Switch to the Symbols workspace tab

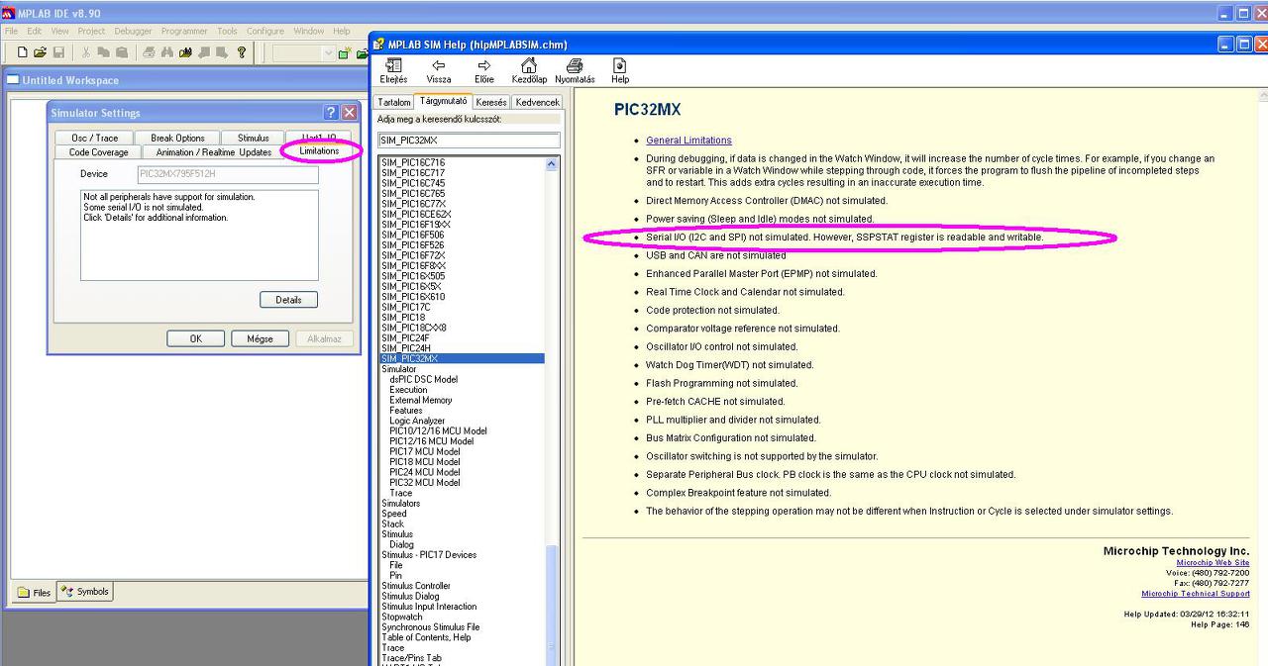[85, 592]
